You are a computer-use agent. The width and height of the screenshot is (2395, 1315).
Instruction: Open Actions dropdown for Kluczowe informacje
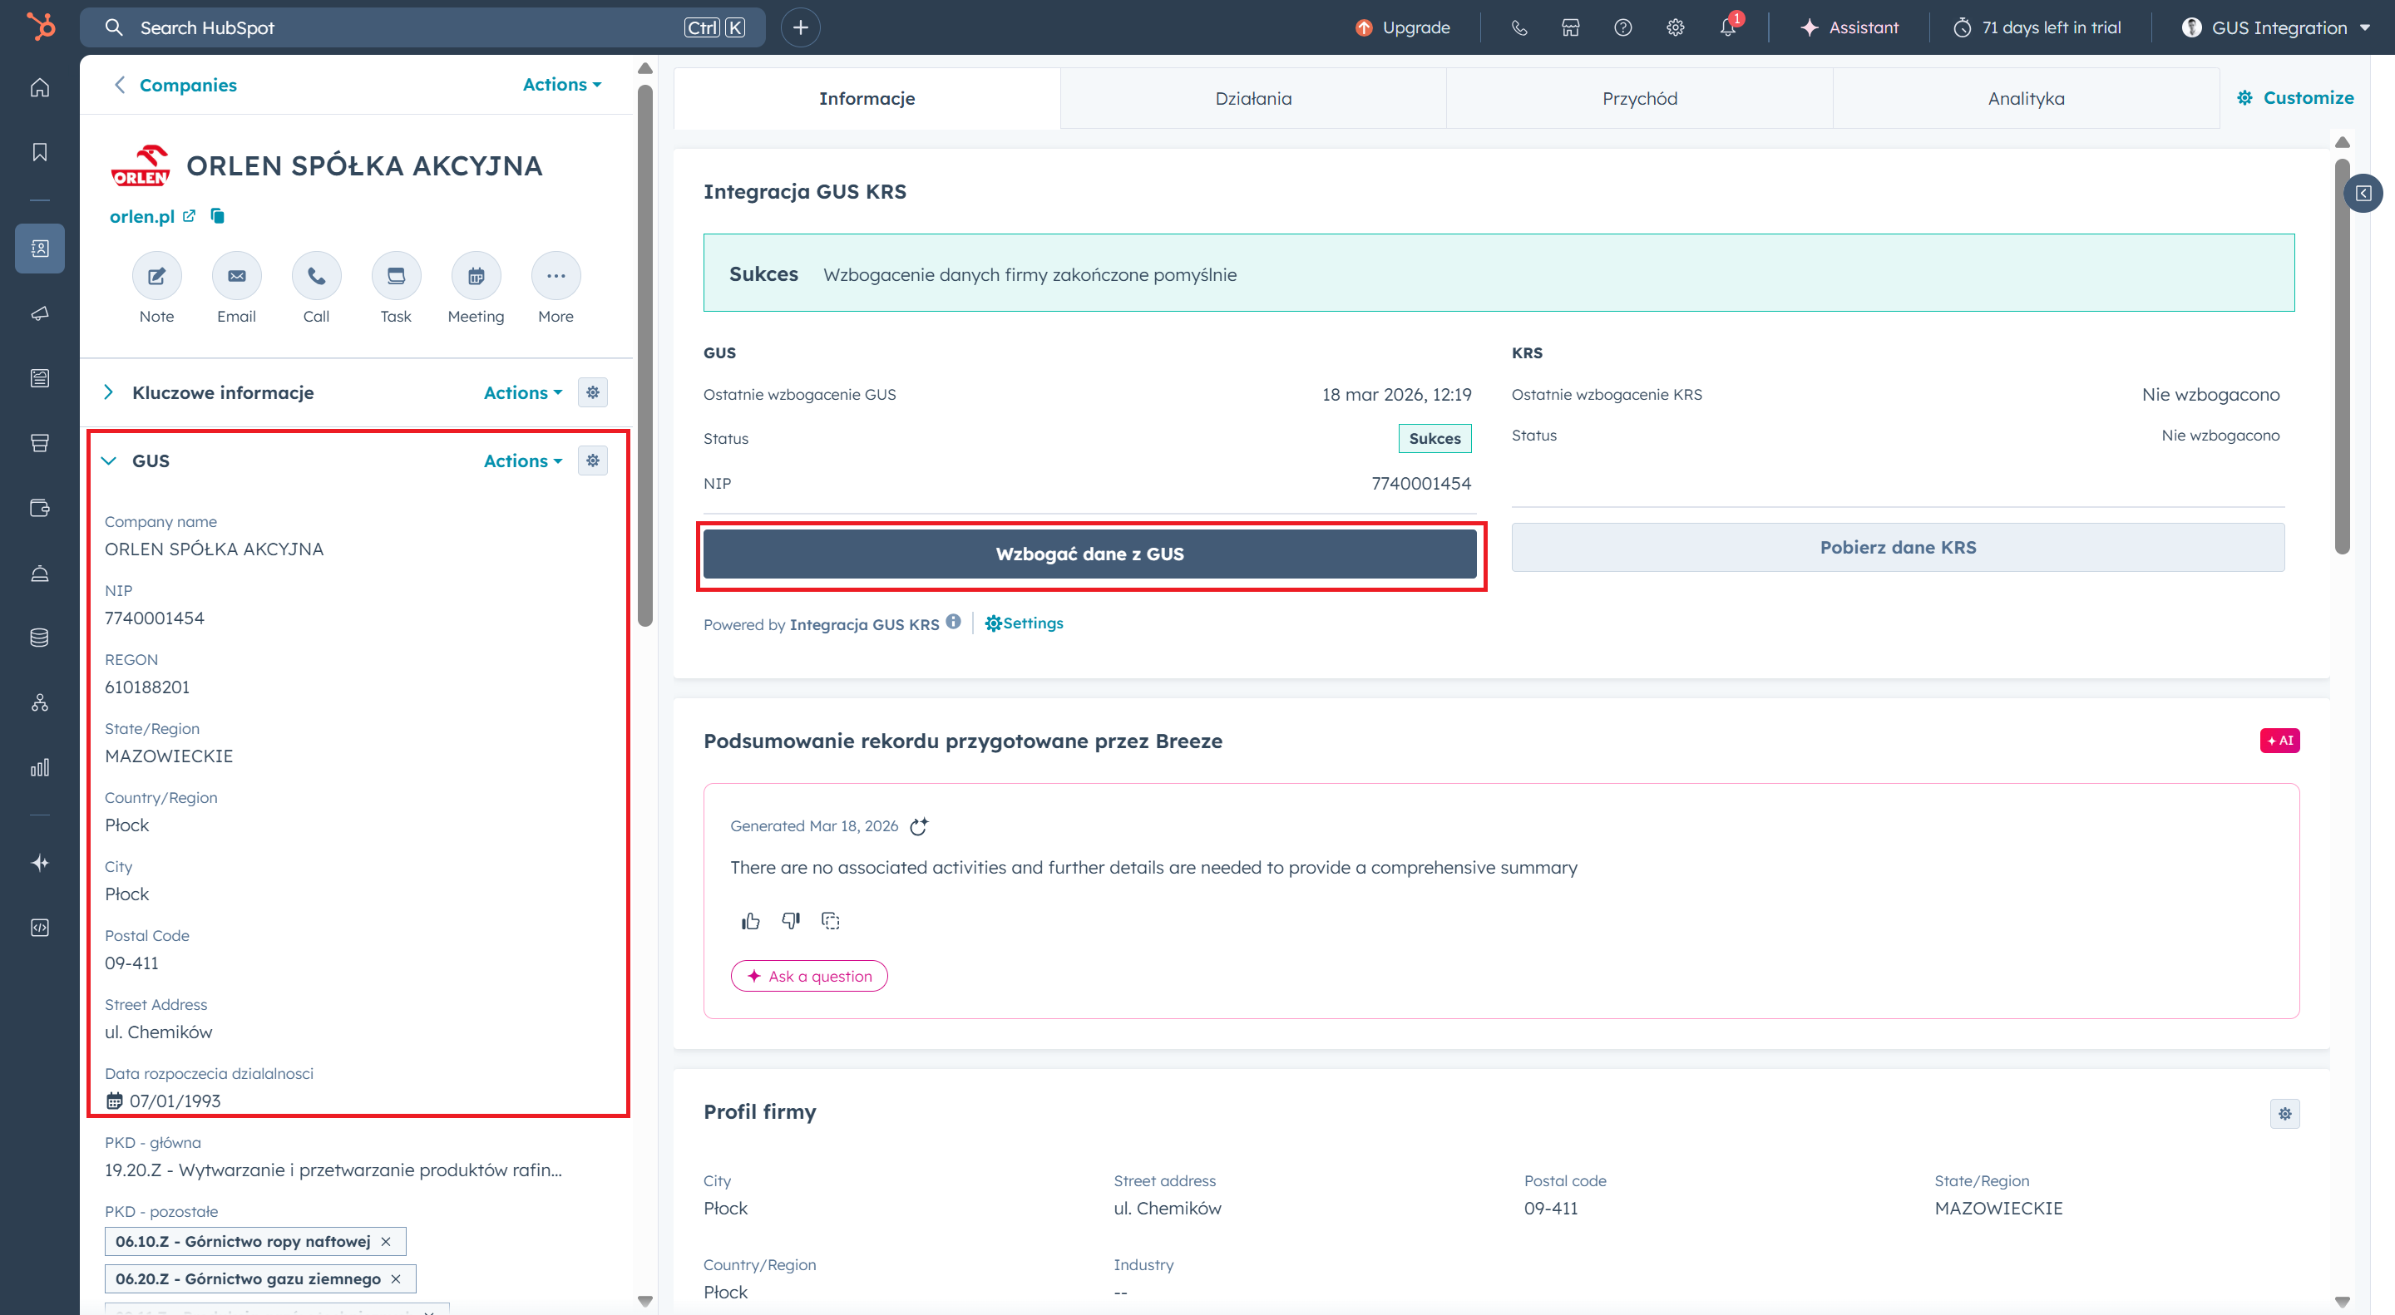(523, 392)
